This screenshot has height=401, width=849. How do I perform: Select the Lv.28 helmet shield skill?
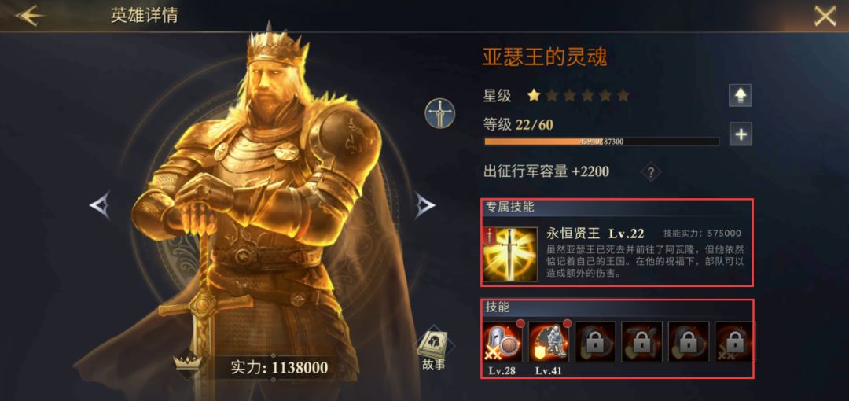point(502,341)
